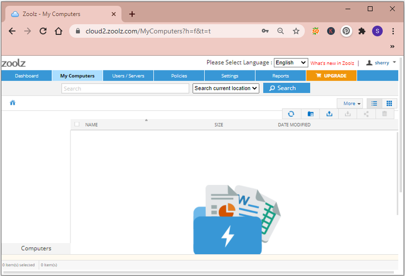Screen dimensions: 405x276
Task: Click the upload icon in file toolbar
Action: pyautogui.click(x=330, y=114)
